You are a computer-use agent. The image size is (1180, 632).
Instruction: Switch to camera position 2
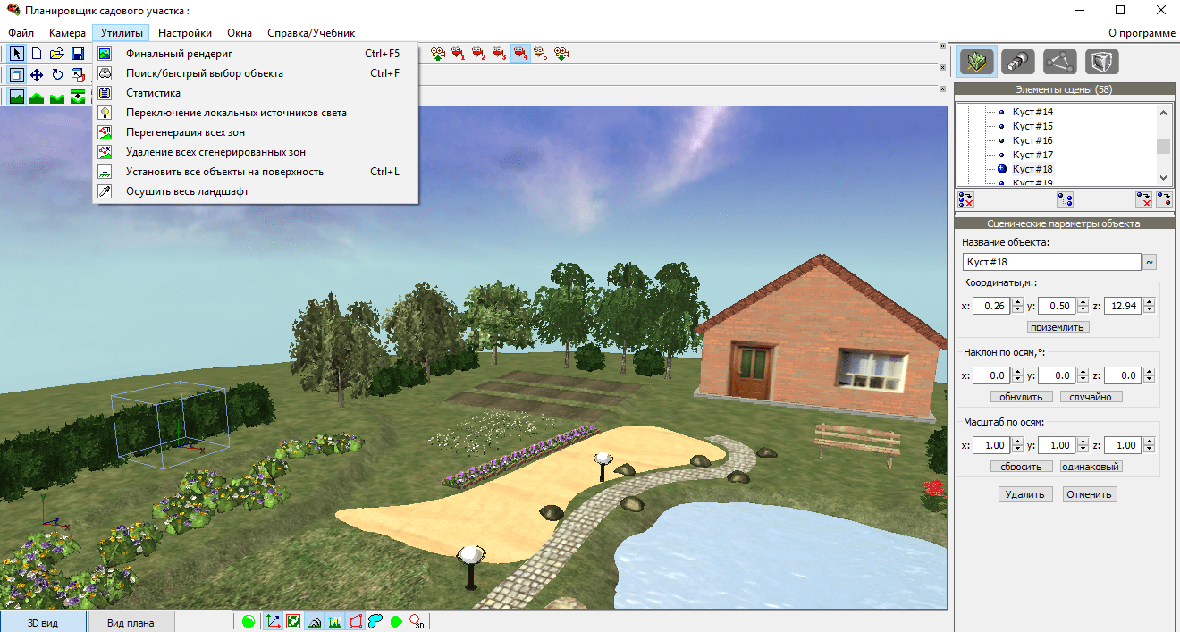click(479, 54)
